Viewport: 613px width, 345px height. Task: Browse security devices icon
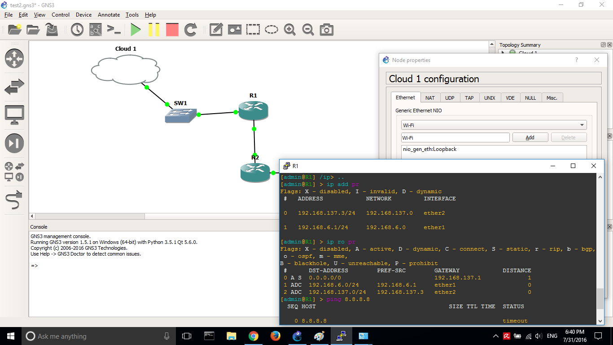14,143
